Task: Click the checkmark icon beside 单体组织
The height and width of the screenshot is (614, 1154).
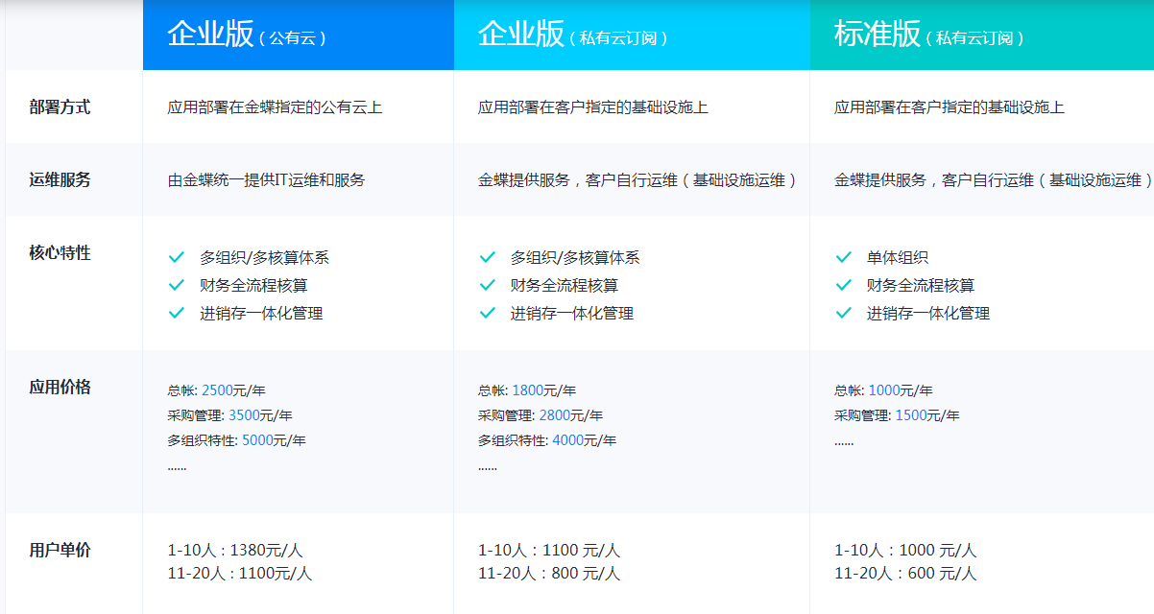Action: 844,257
